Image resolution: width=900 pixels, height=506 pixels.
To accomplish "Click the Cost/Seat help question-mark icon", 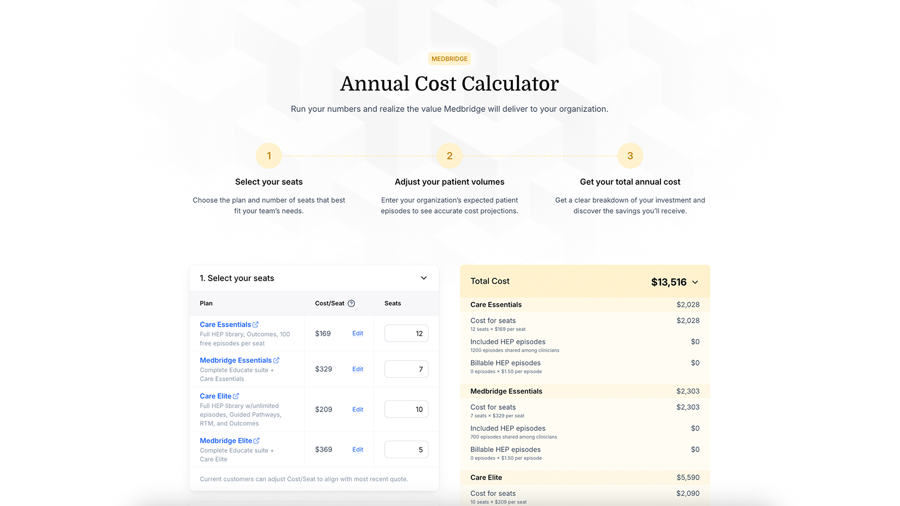I will point(351,304).
